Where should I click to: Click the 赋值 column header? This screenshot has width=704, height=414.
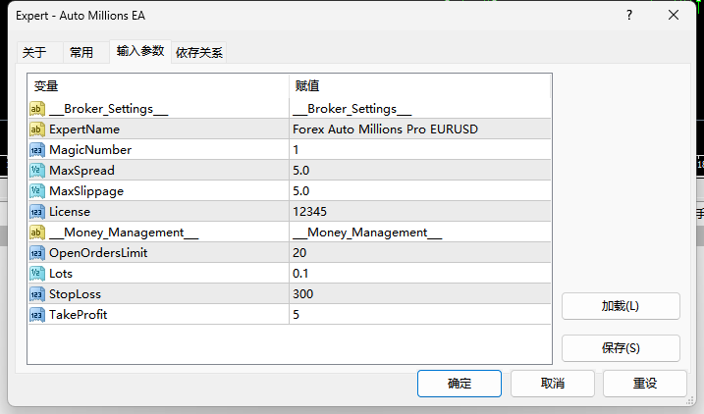[420, 85]
